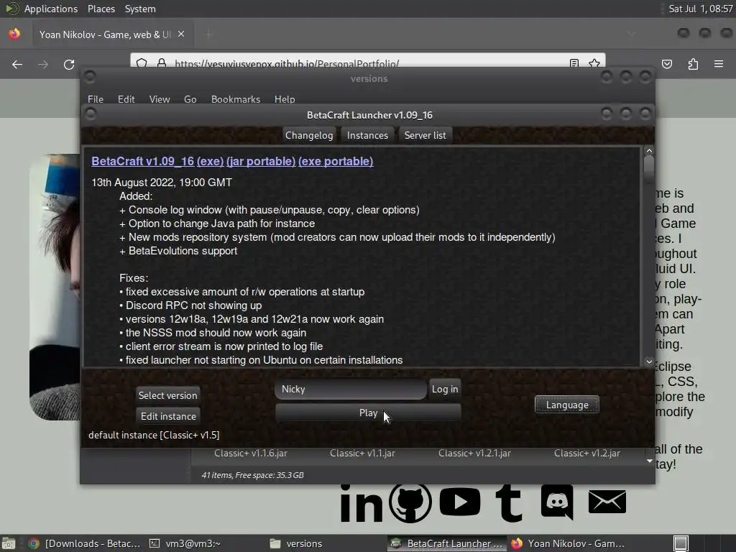Screen dimensions: 736x552
Task: Switch to vm3@vm3 terminal taskbar item
Action: click(x=185, y=543)
